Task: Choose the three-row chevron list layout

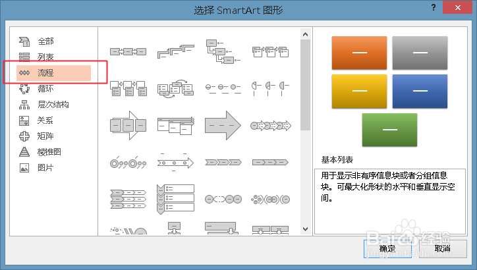Action: [128, 200]
